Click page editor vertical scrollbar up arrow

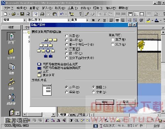click(x=163, y=32)
